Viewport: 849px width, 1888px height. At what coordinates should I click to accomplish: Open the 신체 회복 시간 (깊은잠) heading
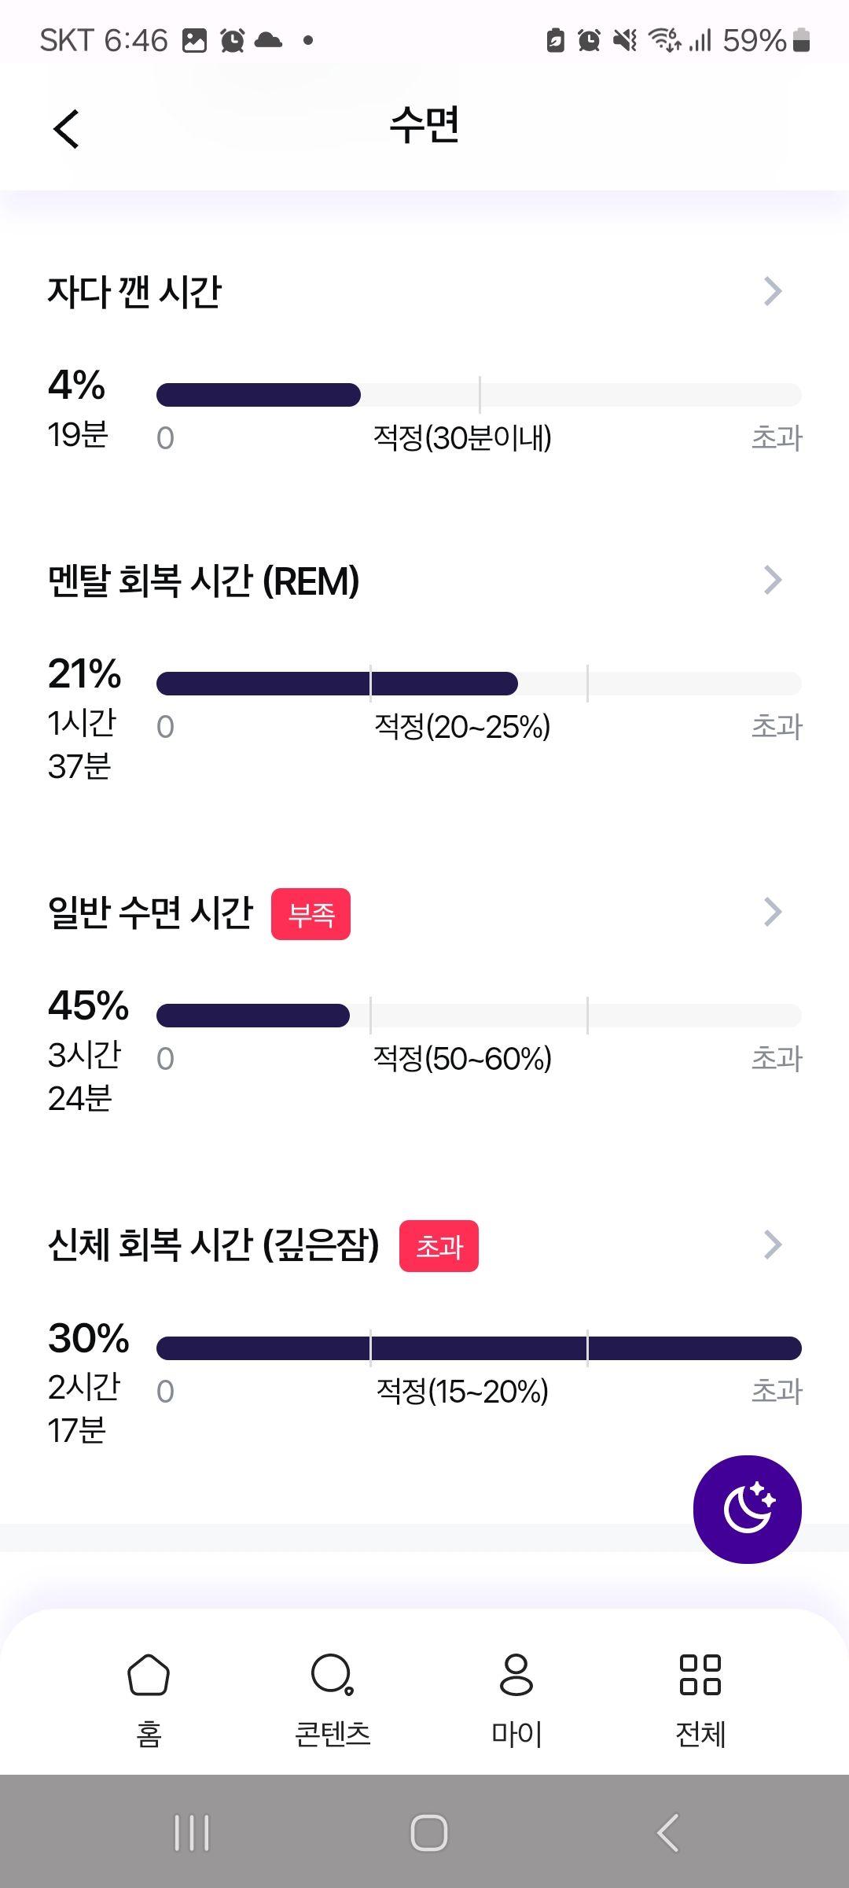point(214,1245)
